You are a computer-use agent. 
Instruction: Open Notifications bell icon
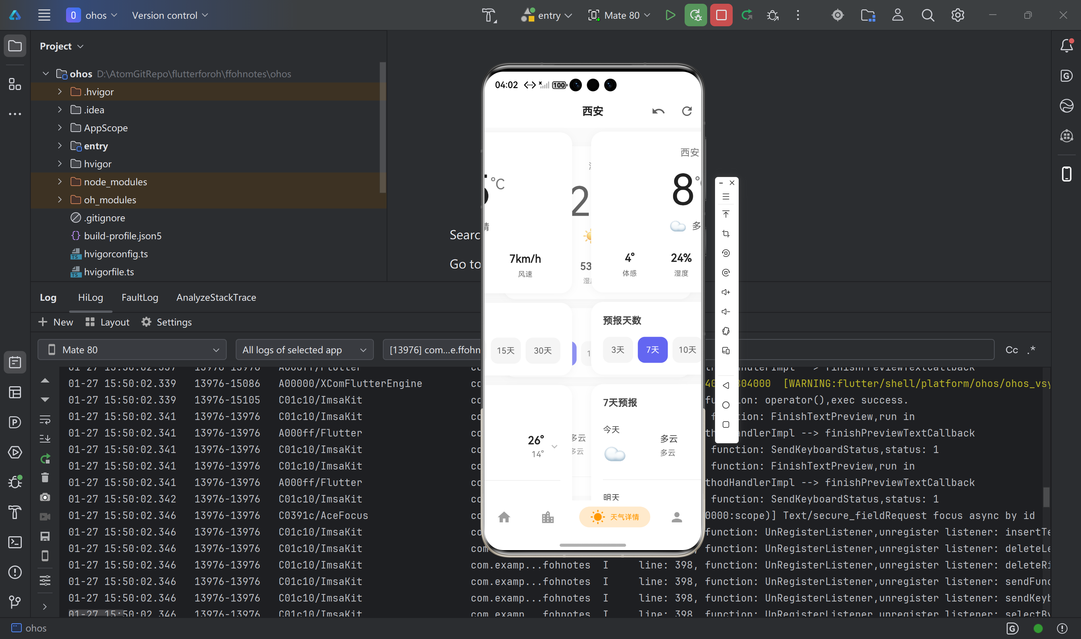[x=1066, y=45]
